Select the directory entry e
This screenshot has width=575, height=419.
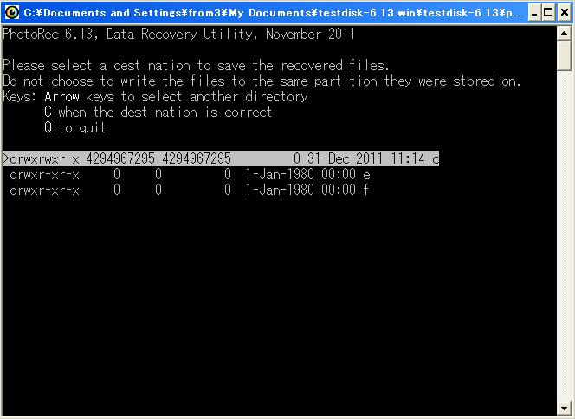tap(190, 175)
